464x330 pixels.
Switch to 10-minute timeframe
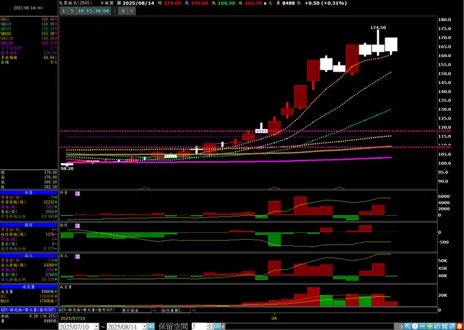[x=80, y=11]
